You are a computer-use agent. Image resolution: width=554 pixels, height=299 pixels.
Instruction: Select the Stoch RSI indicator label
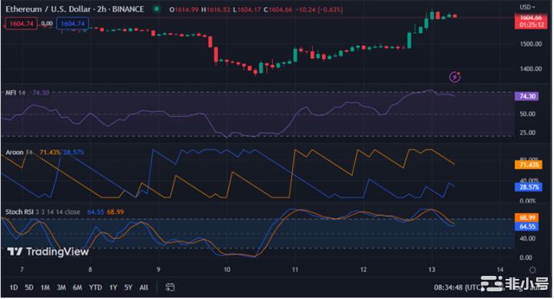(x=19, y=212)
